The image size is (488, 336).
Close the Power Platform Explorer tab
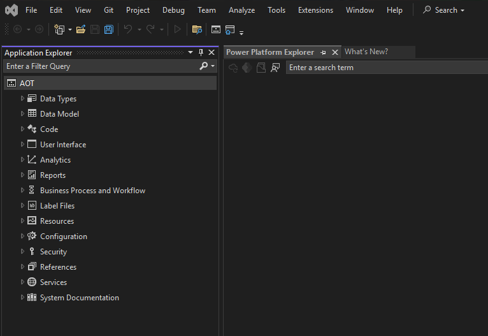pyautogui.click(x=335, y=52)
